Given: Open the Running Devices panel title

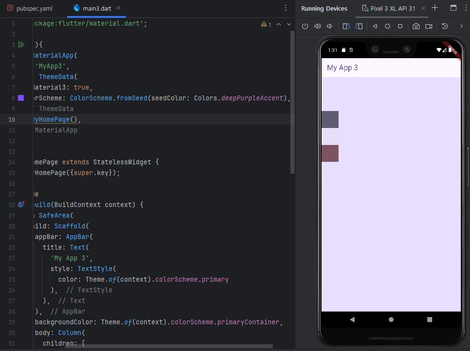Looking at the screenshot, I should [324, 9].
